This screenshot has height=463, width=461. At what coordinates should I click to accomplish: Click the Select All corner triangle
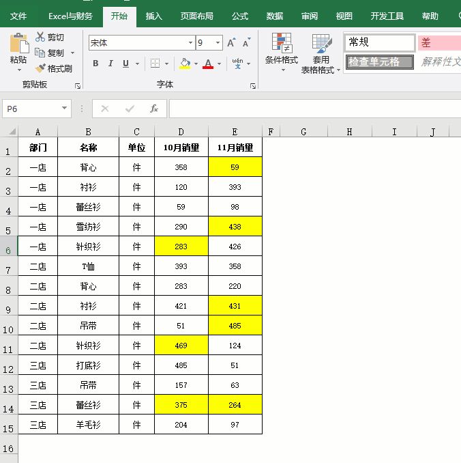tap(12, 131)
